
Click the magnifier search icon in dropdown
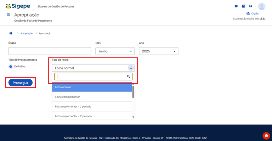(128, 76)
